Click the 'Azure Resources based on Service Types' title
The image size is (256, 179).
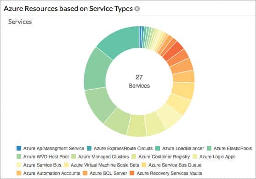coord(68,9)
